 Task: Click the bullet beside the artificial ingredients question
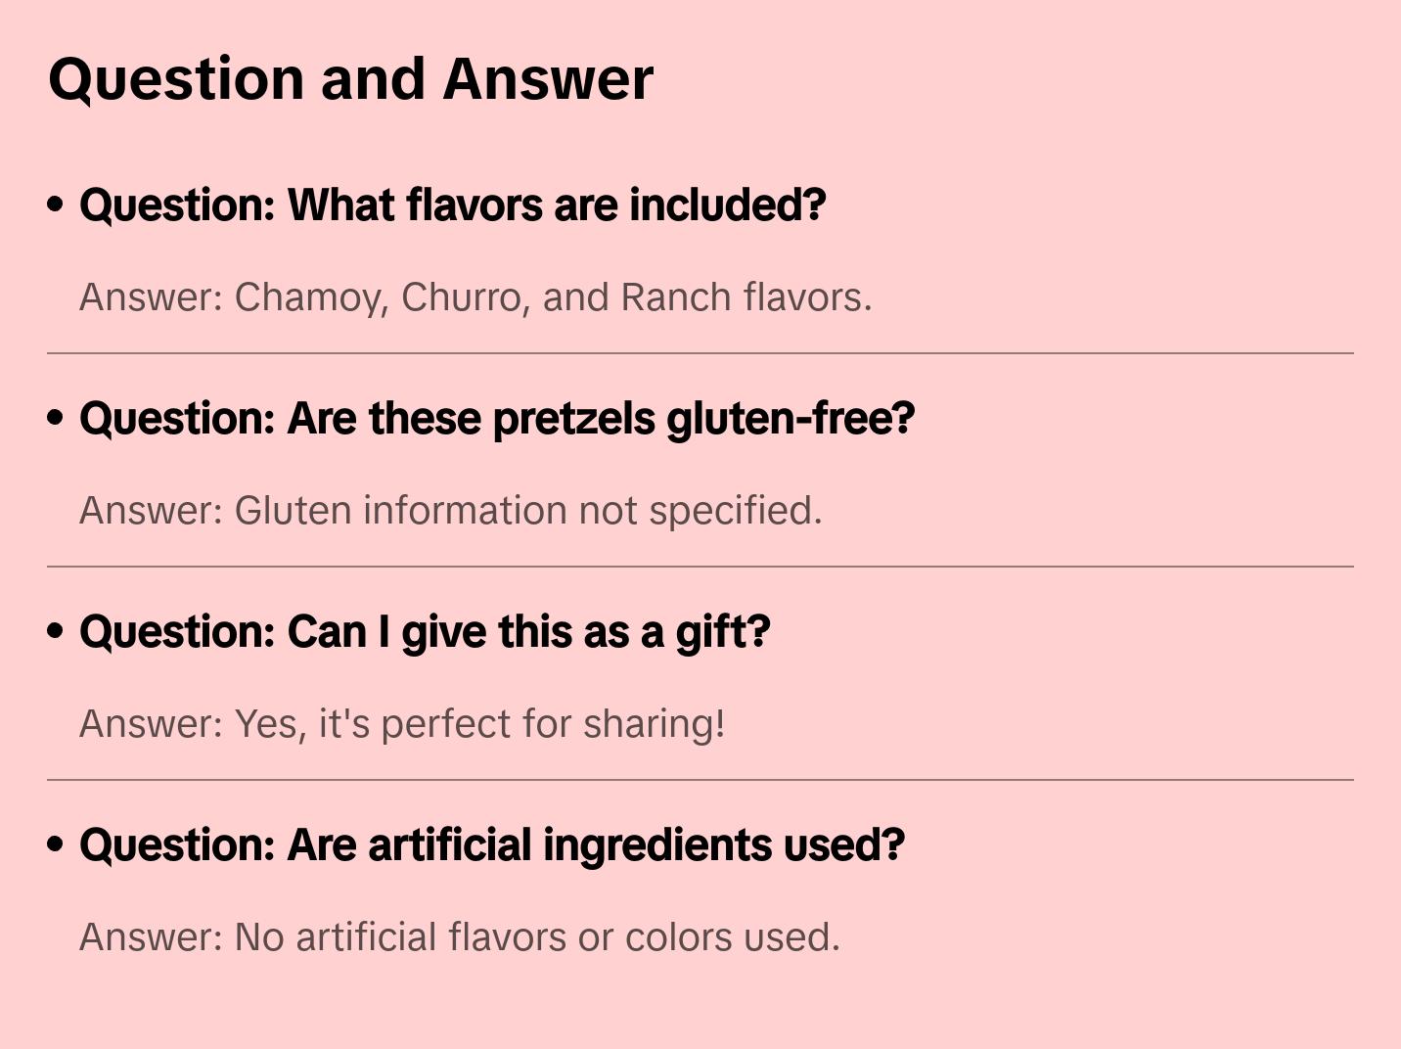point(56,845)
